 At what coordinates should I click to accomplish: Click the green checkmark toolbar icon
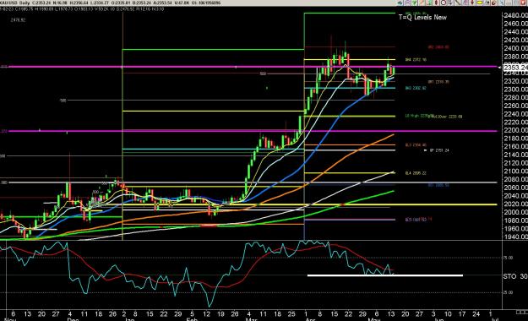[x=414, y=3]
